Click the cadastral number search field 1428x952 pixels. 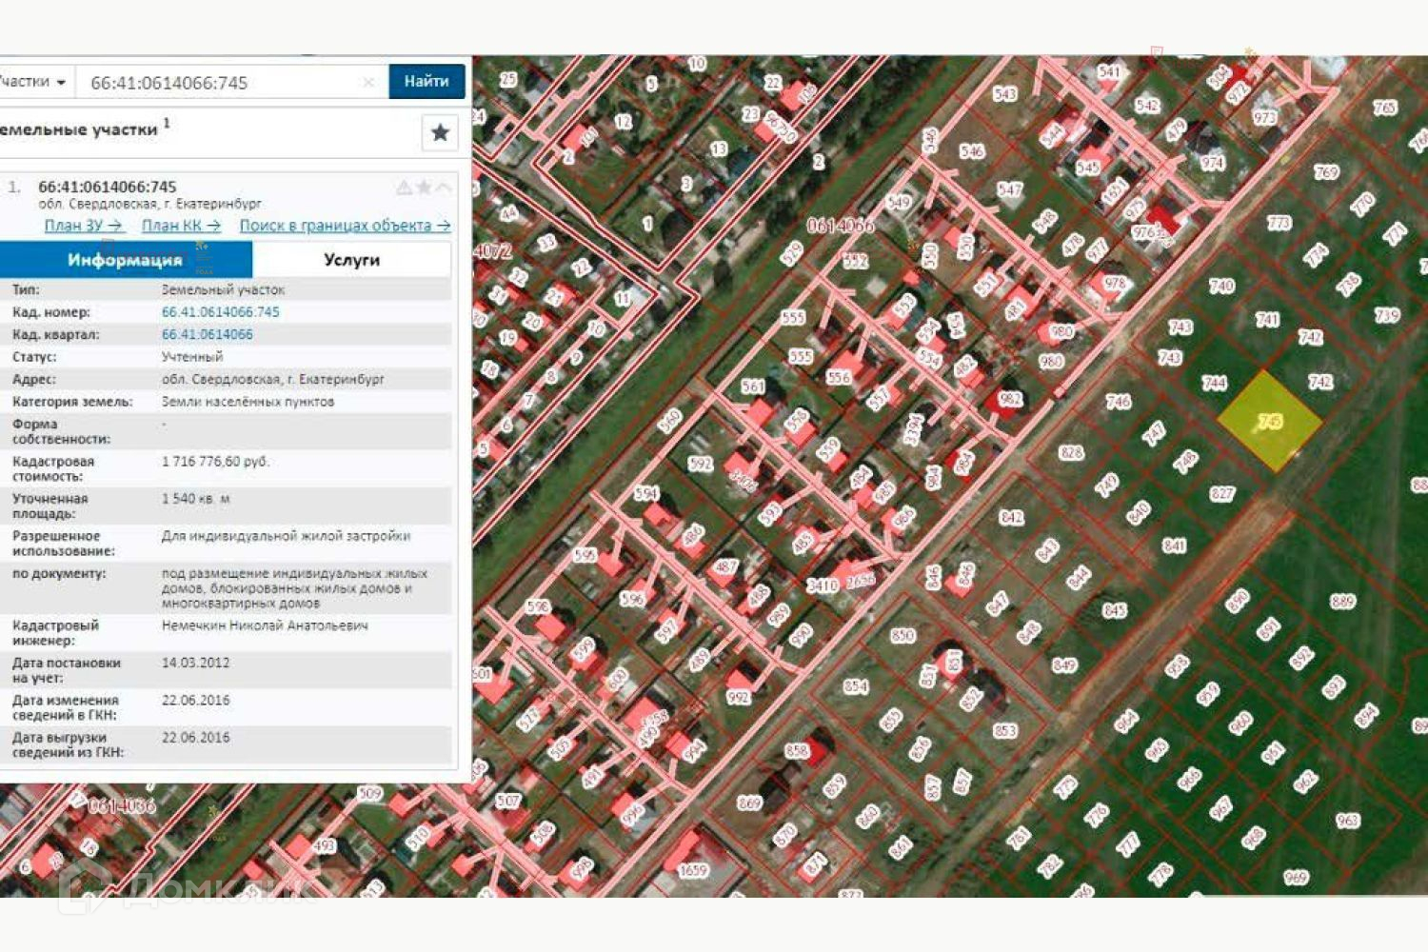(231, 83)
